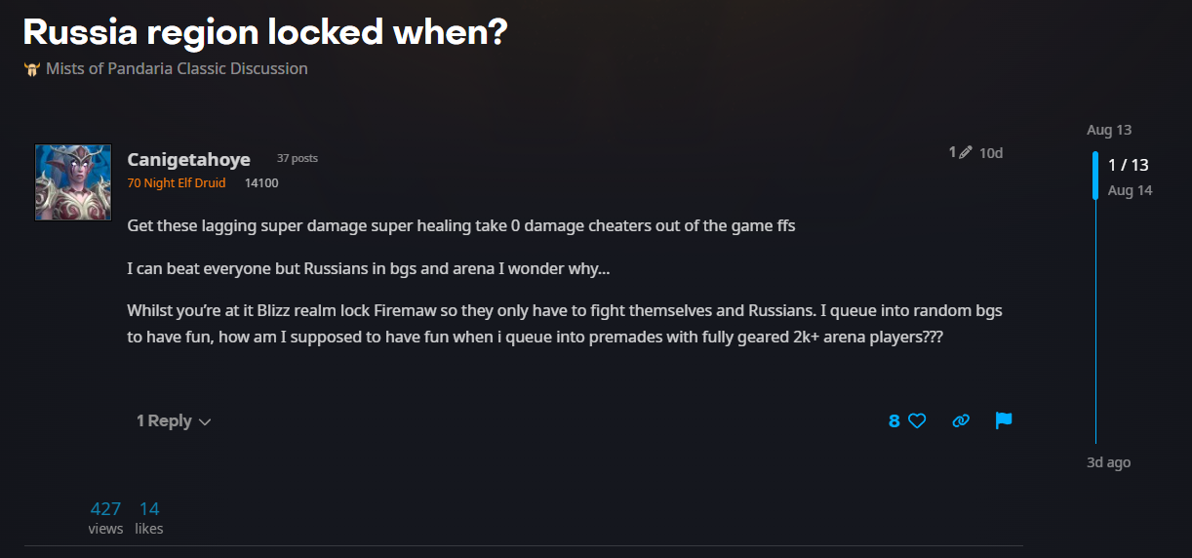
Task: Flag the post using the flag icon
Action: pos(1004,420)
